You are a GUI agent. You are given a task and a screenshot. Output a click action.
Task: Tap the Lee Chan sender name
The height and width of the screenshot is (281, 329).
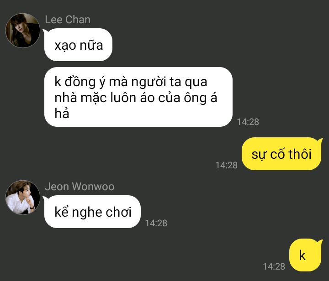68,20
